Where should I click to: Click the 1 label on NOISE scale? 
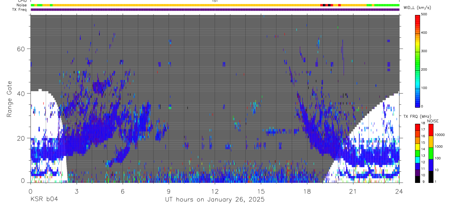(435, 181)
